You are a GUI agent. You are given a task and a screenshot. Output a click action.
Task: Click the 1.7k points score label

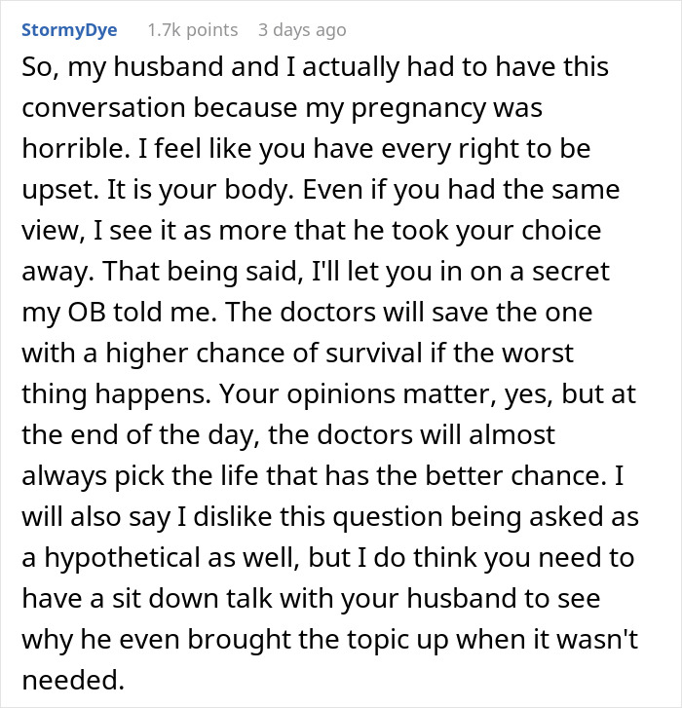click(x=193, y=30)
